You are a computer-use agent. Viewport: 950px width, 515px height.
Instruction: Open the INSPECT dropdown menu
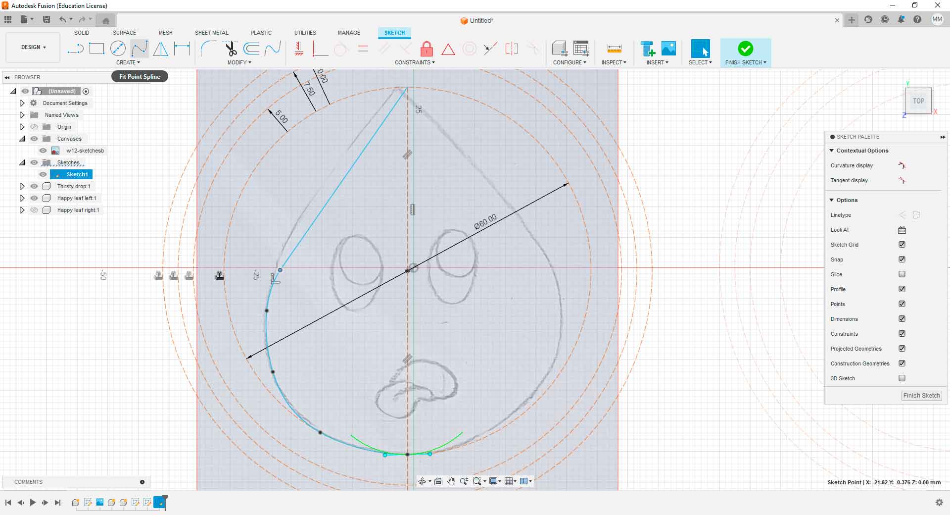click(x=614, y=62)
